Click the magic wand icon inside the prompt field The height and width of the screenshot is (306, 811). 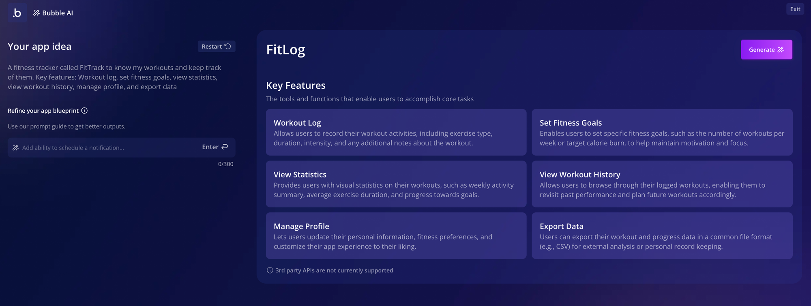[x=16, y=147]
